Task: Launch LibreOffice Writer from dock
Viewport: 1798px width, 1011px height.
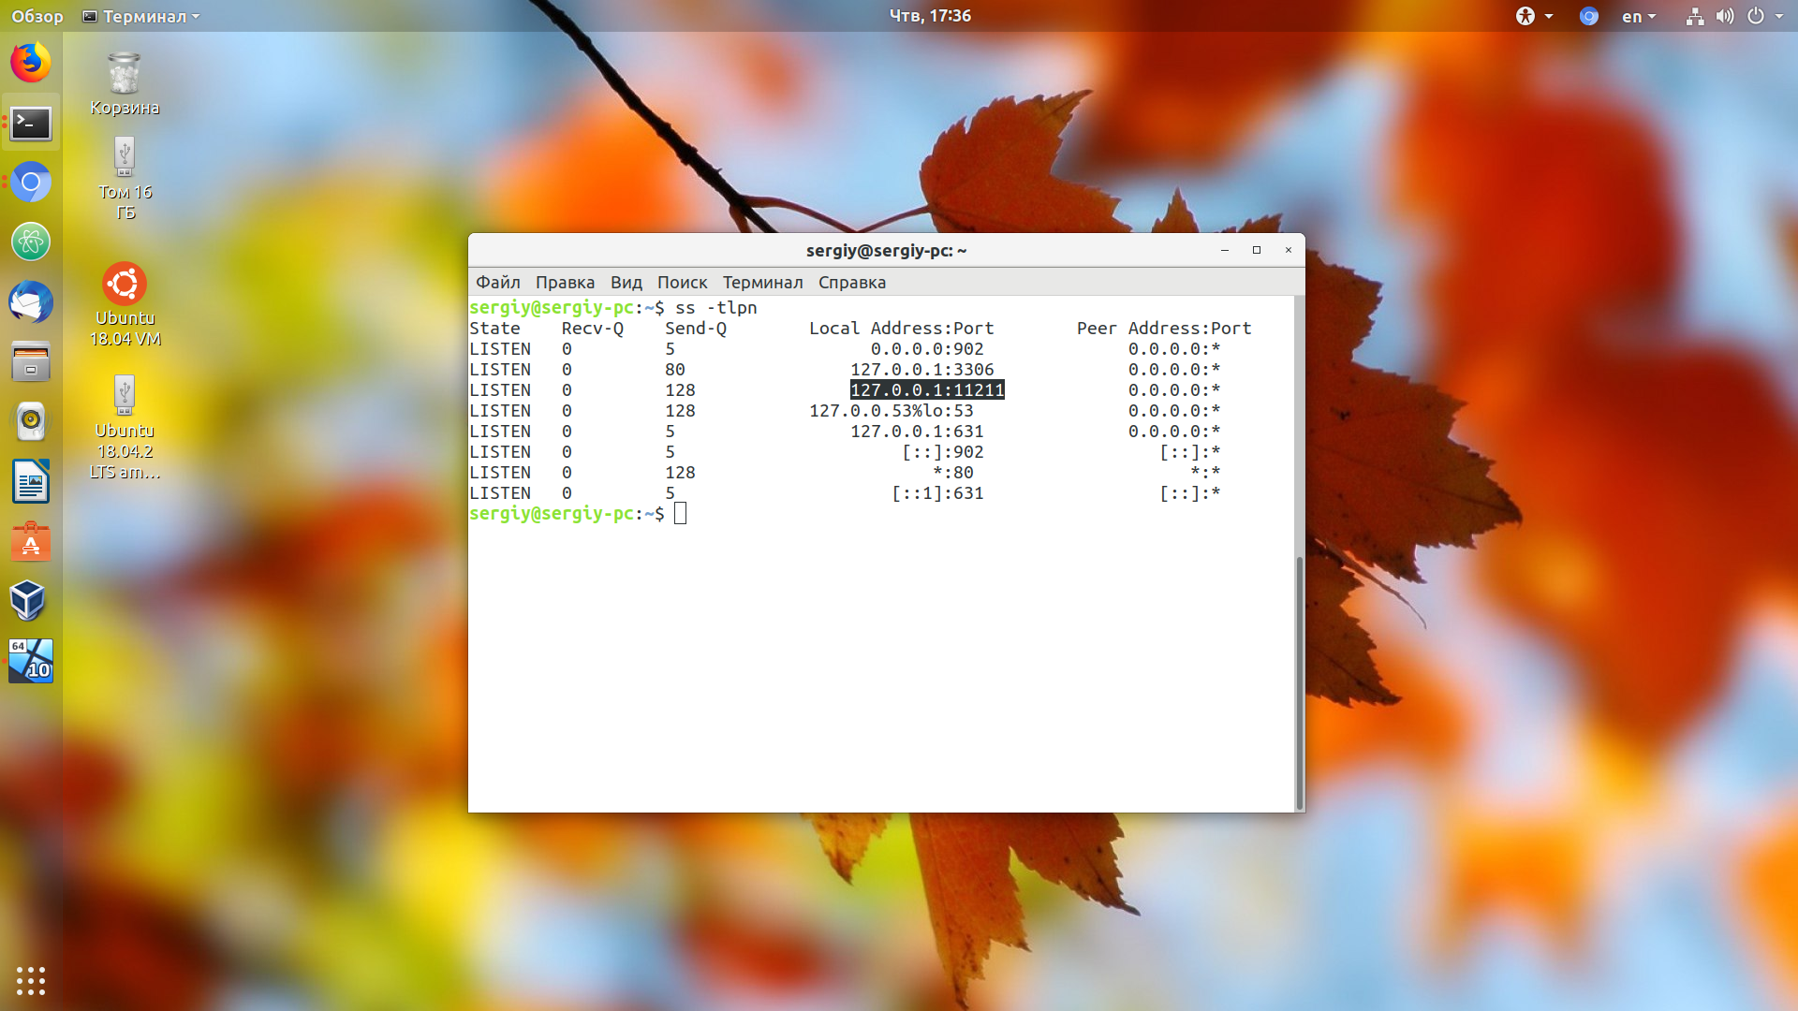Action: [31, 482]
